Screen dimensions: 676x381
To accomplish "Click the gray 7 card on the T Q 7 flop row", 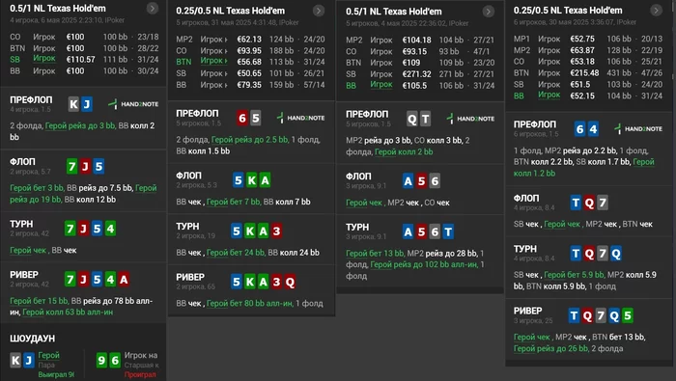I will (603, 203).
